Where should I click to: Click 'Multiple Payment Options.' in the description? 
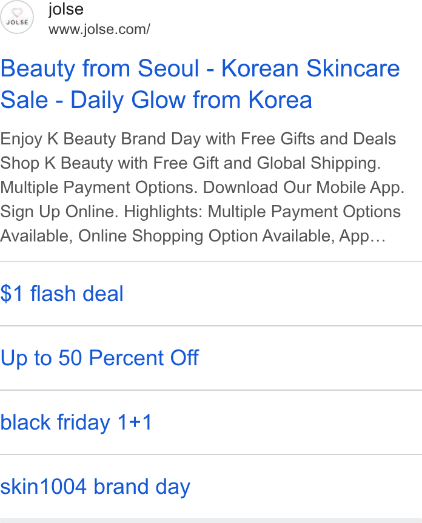coord(99,187)
